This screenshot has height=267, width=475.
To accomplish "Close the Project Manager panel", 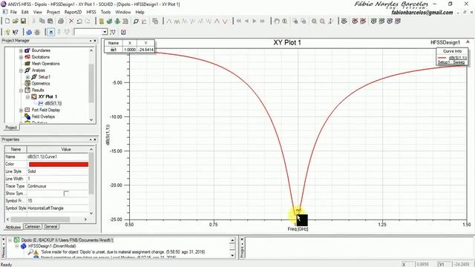I will [95, 41].
